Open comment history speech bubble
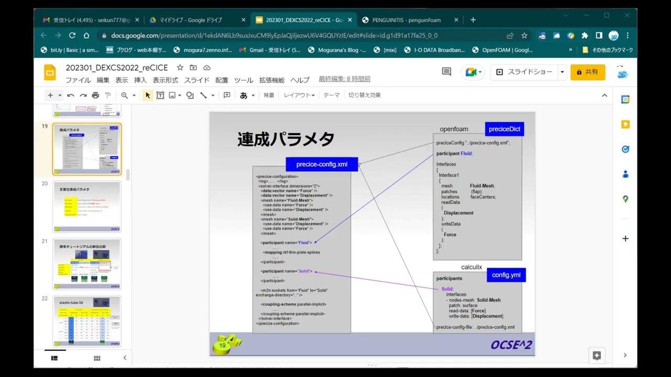This screenshot has height=377, width=671. click(x=447, y=72)
